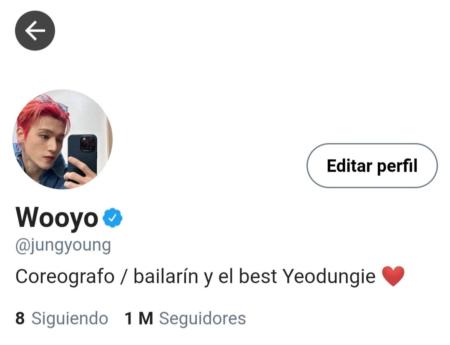Click the word best in the bio
The image size is (450, 345).
(x=258, y=277)
